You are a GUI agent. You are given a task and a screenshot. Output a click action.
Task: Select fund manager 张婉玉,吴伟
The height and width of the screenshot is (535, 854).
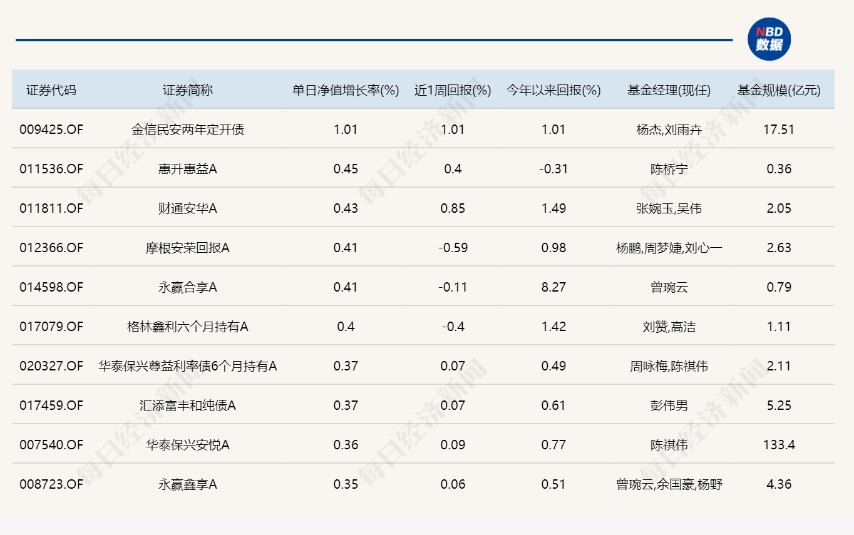(669, 208)
